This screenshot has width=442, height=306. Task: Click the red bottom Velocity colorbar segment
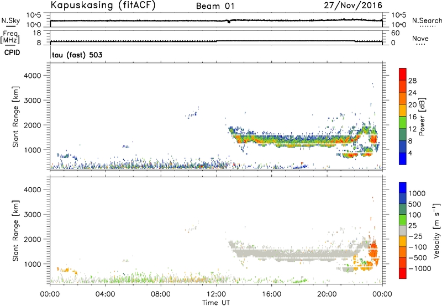click(403, 273)
